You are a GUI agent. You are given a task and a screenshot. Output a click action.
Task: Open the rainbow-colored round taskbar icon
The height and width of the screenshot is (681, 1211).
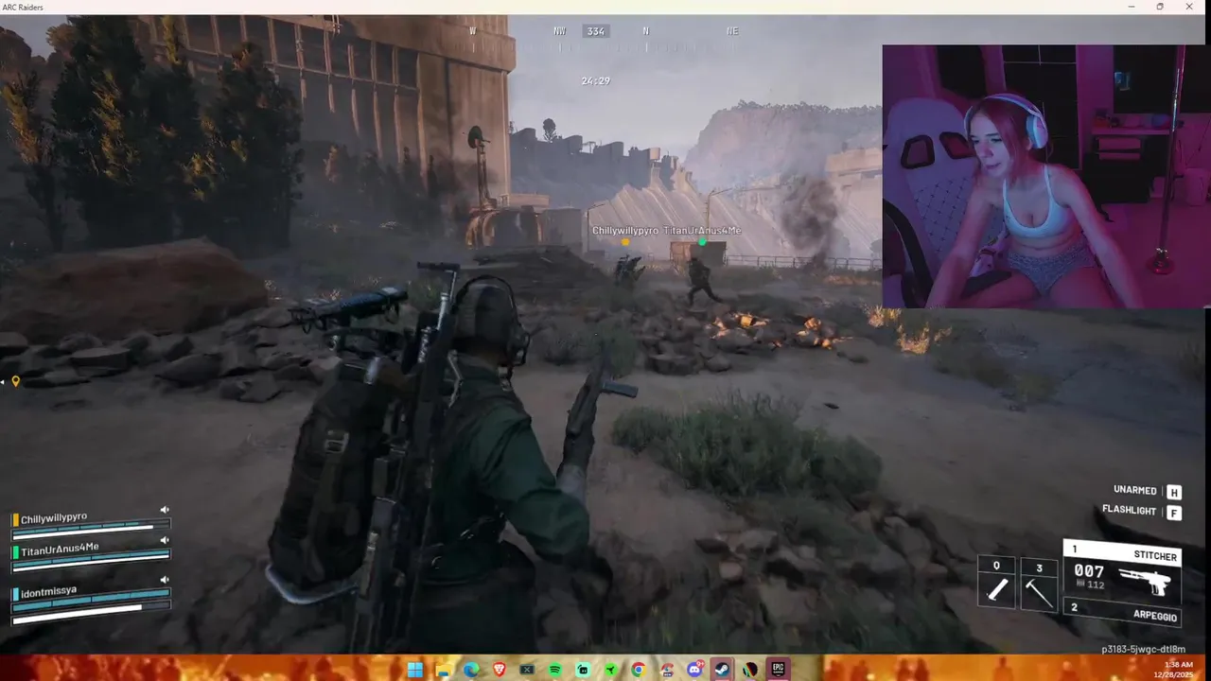(750, 670)
